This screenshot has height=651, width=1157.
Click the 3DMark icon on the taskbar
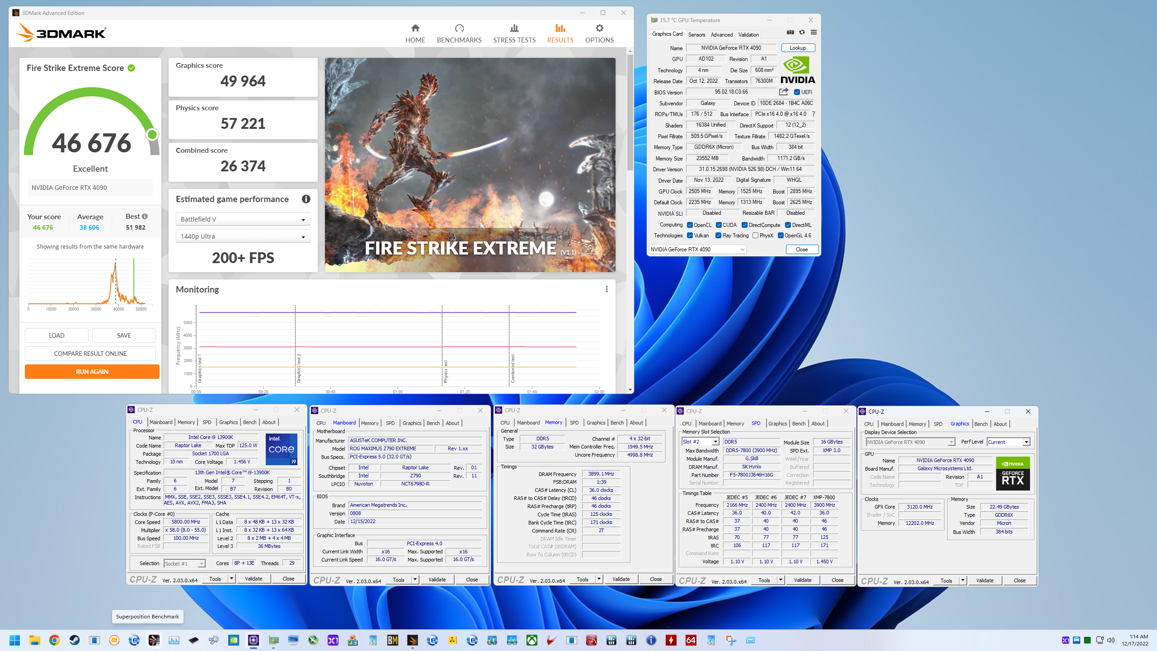coord(412,640)
